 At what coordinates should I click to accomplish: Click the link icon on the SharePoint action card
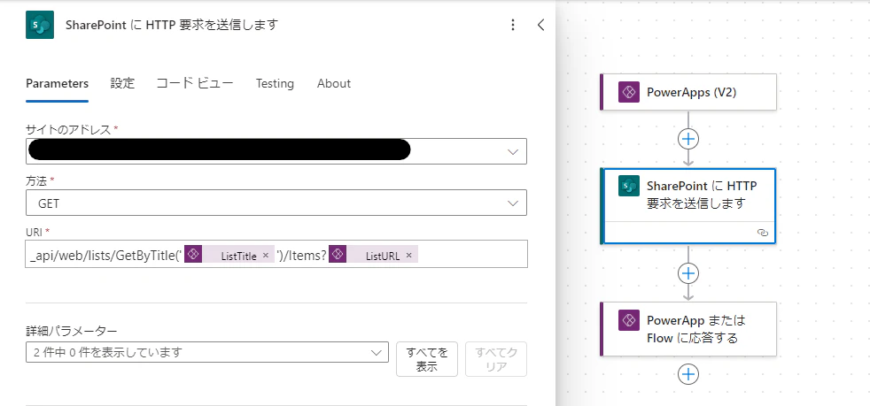point(763,233)
